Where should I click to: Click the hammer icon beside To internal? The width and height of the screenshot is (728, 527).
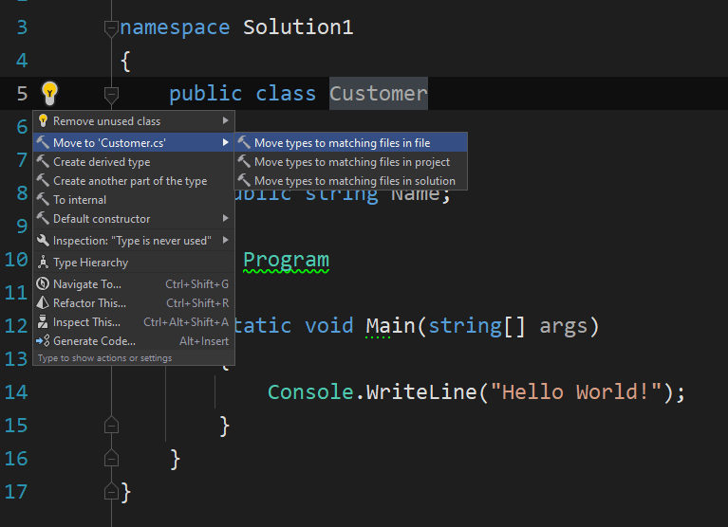pos(43,199)
